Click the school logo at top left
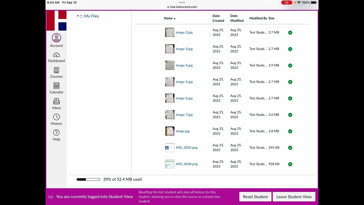This screenshot has height=205, width=364. tap(56, 20)
